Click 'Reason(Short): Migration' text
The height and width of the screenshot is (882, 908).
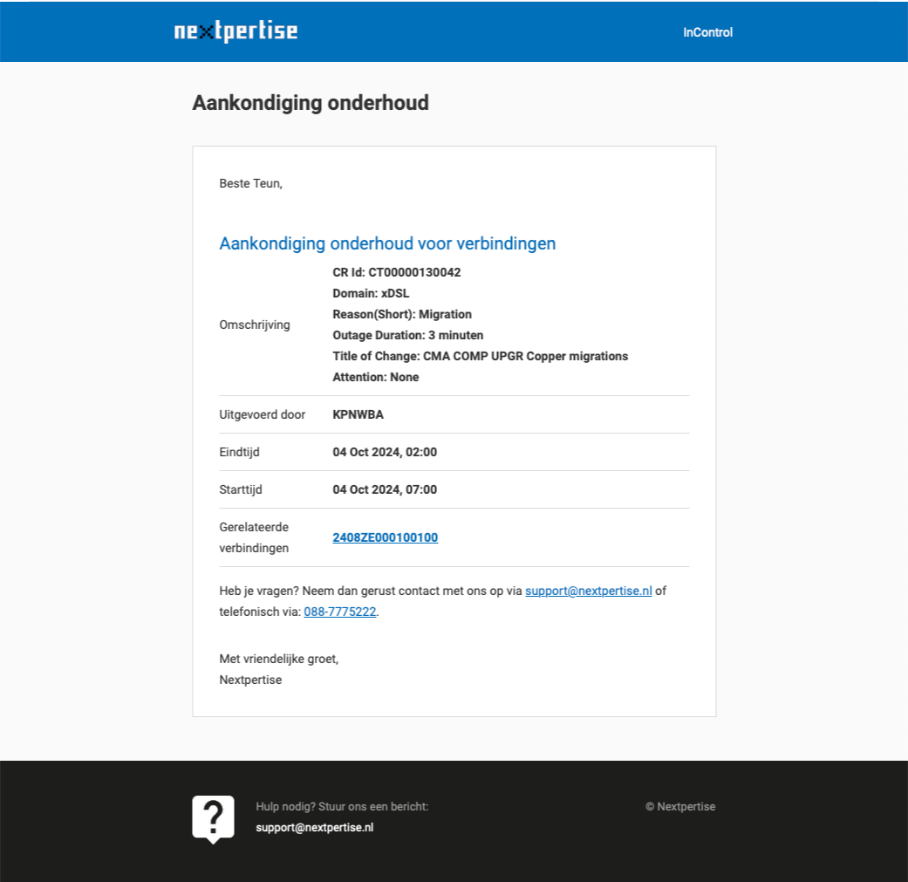[x=402, y=314]
